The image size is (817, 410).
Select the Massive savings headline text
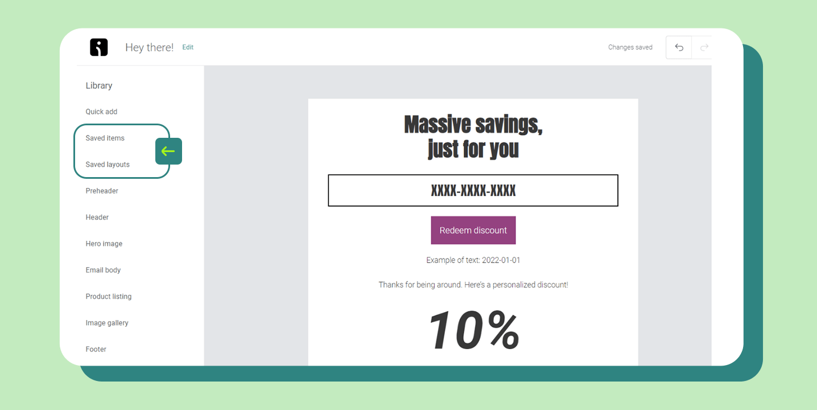coord(473,137)
